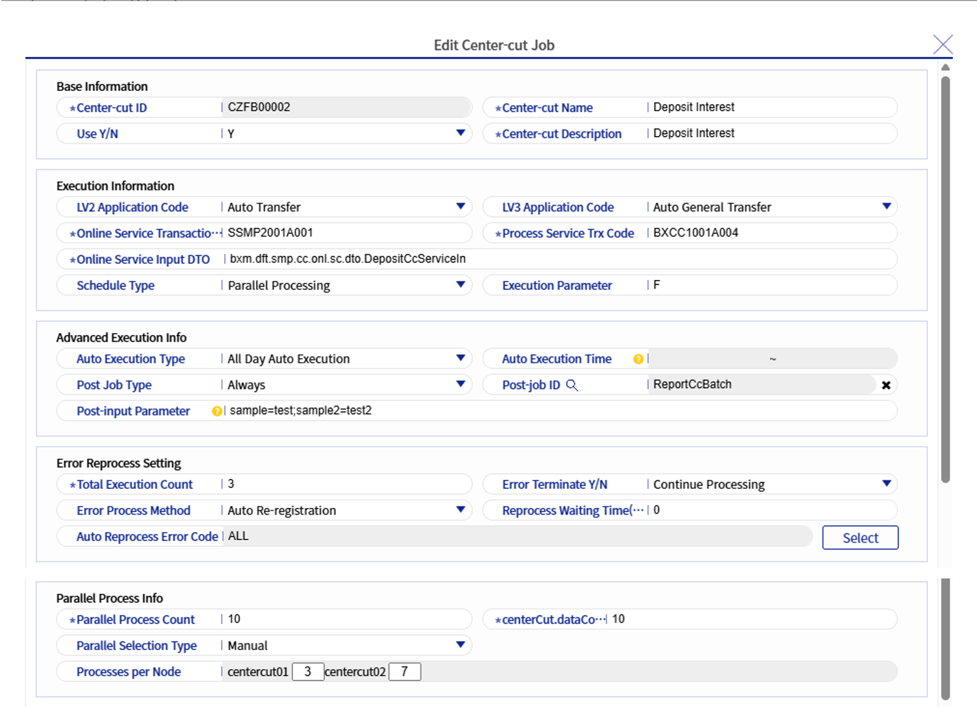This screenshot has height=707, width=977.
Task: Expand the Schedule Type dropdown
Action: [460, 285]
